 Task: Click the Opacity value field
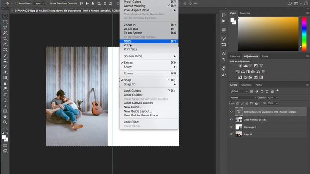[271, 98]
